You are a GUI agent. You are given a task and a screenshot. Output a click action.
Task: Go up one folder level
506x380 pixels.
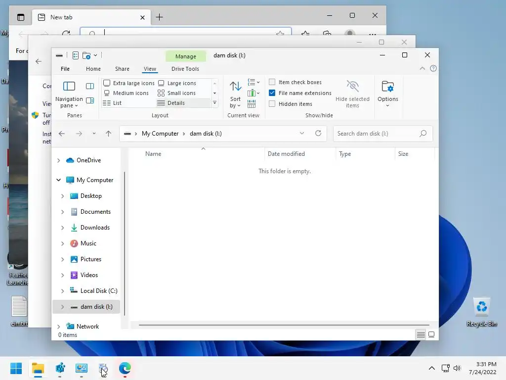coord(108,134)
